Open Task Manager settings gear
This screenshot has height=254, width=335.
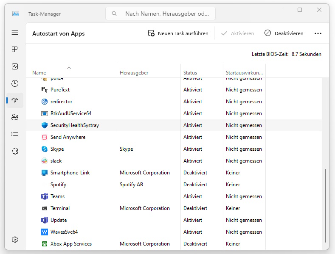tap(15, 240)
